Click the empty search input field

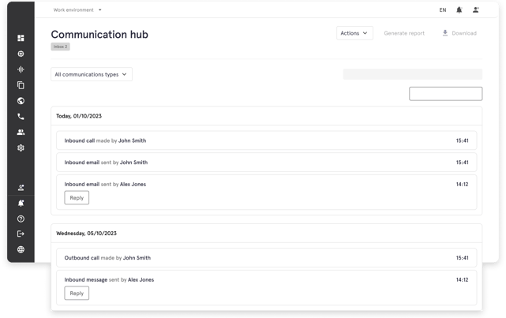446,94
